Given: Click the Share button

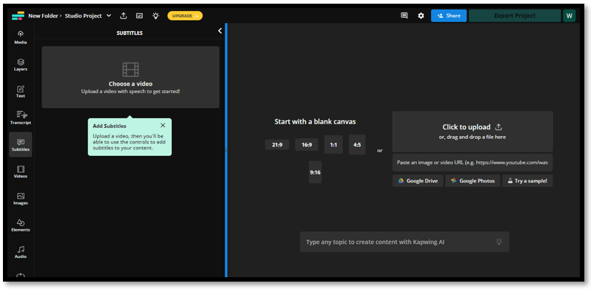Looking at the screenshot, I should tap(449, 16).
